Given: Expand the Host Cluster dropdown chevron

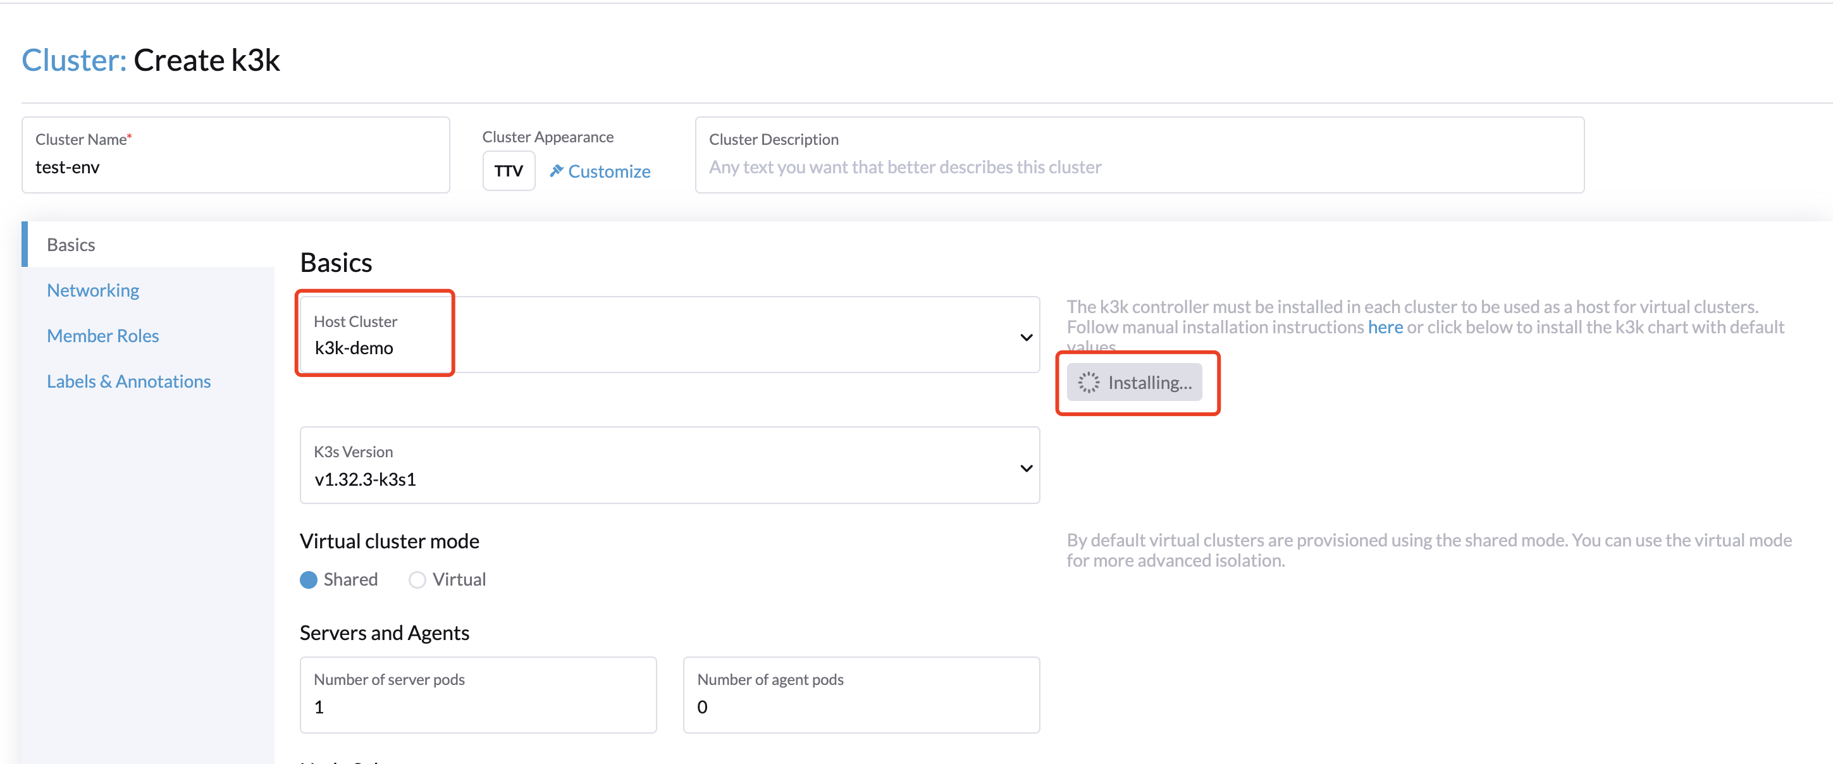Looking at the screenshot, I should (x=1025, y=337).
